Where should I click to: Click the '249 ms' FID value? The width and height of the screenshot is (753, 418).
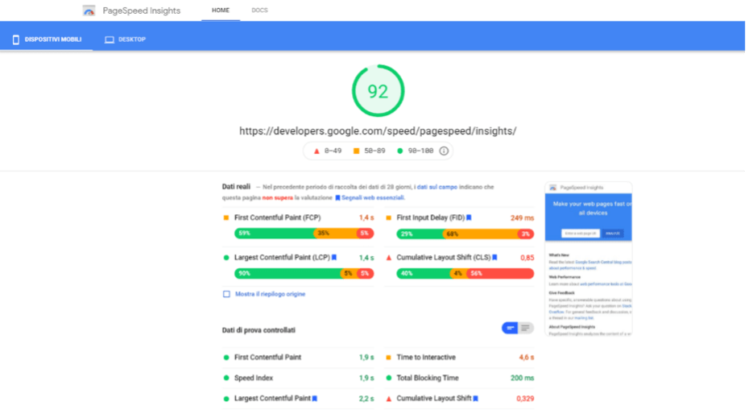coord(522,218)
